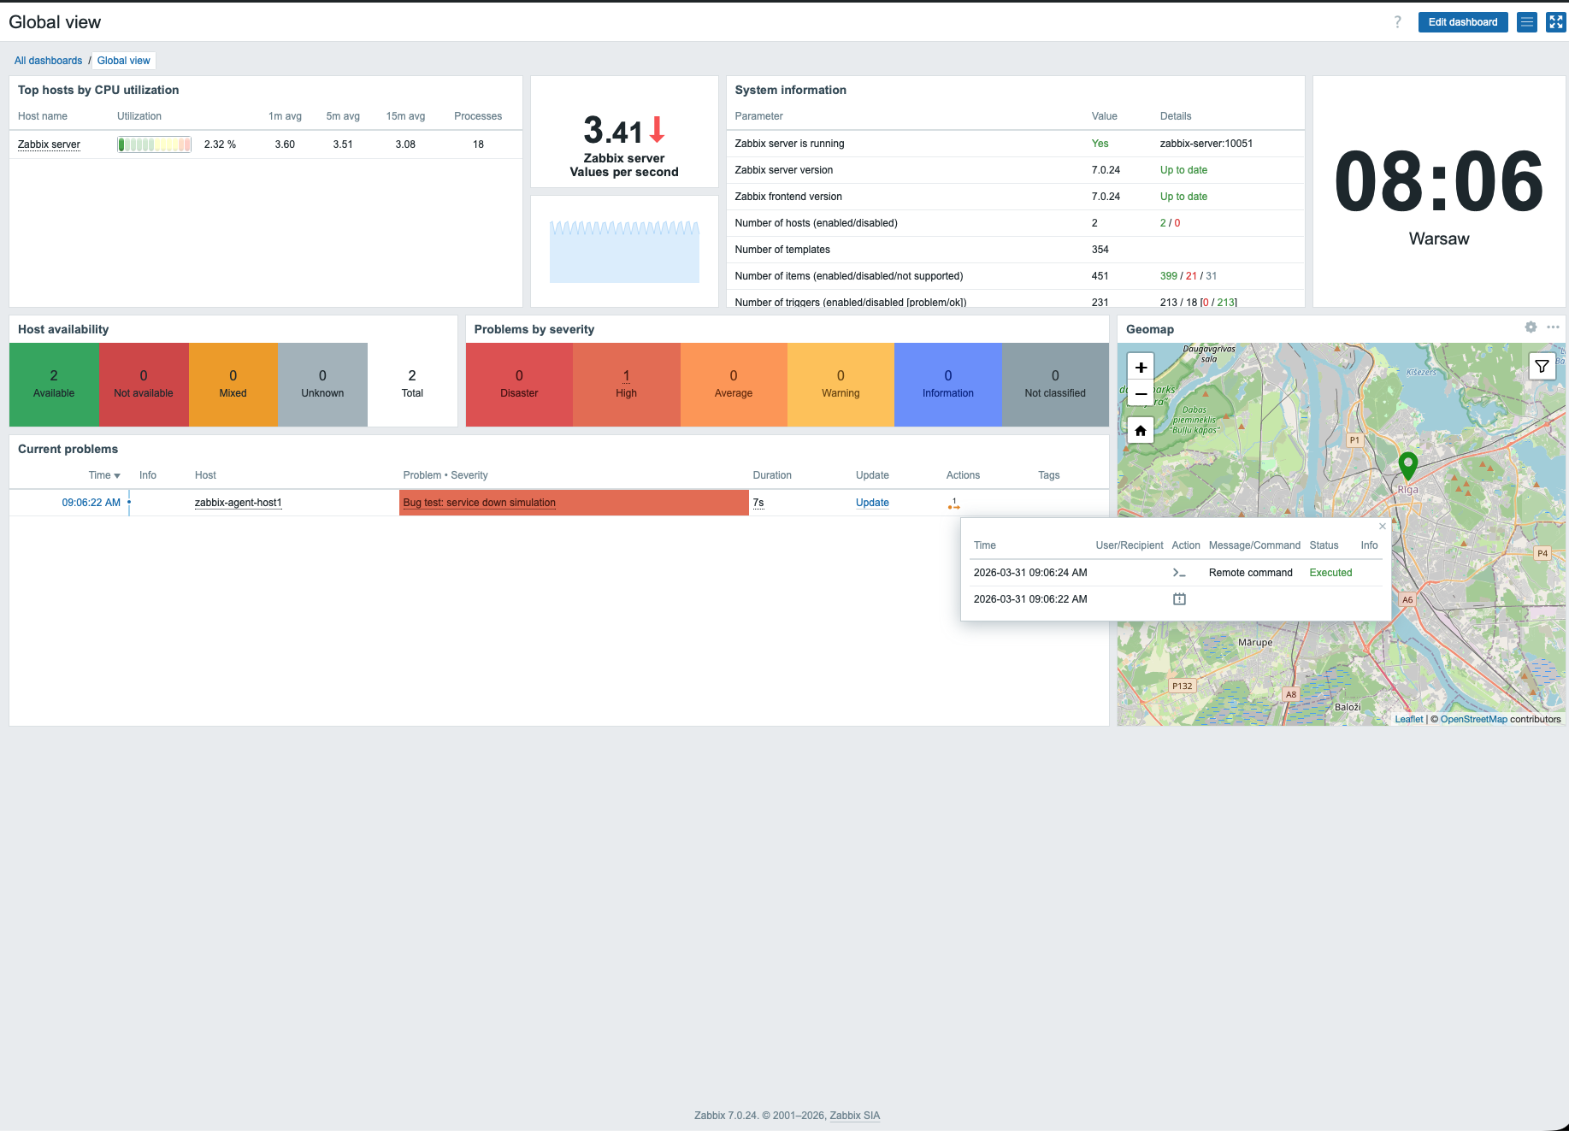Click Update link for the problem
Screen dimensions: 1569x1131
click(x=872, y=503)
